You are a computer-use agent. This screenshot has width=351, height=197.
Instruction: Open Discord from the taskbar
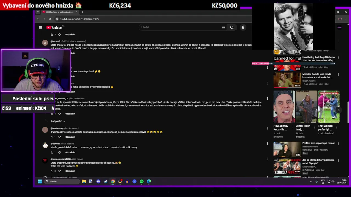[x=98, y=181]
